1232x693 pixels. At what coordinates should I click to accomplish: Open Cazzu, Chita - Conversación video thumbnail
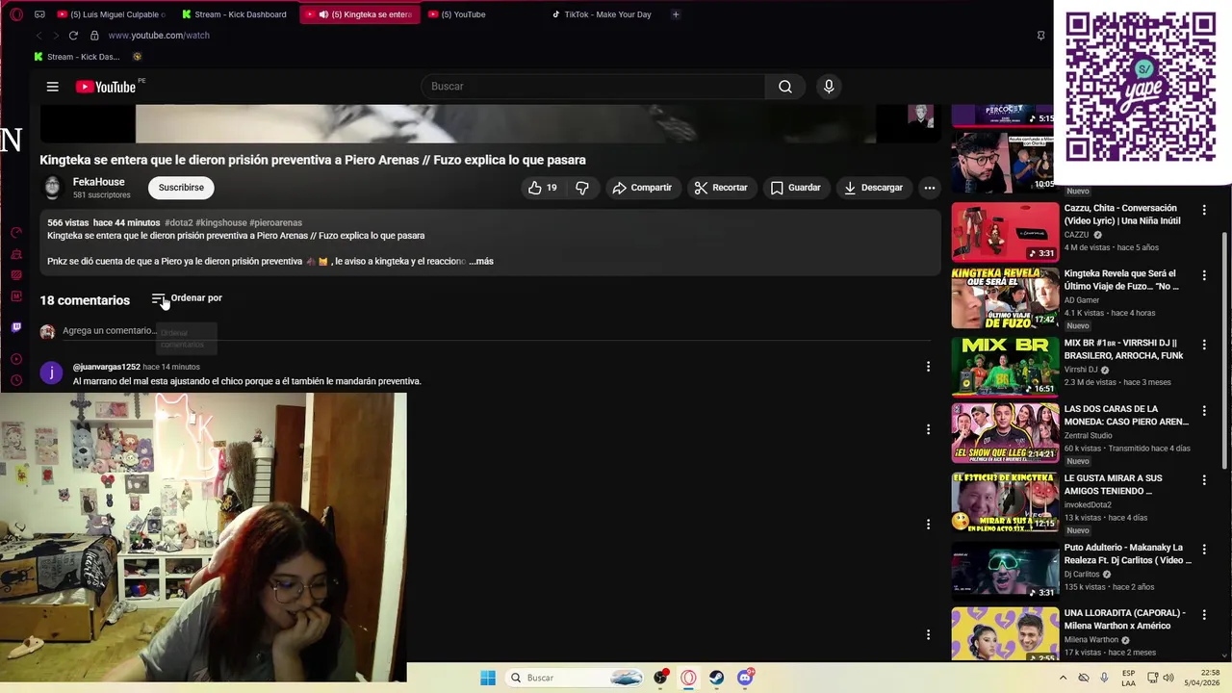[x=1005, y=232]
